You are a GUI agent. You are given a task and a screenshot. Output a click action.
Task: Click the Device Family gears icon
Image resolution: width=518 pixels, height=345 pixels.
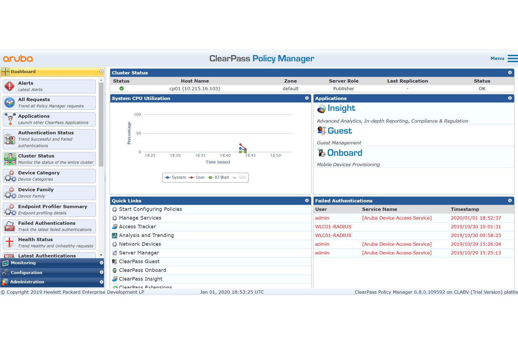(10, 193)
